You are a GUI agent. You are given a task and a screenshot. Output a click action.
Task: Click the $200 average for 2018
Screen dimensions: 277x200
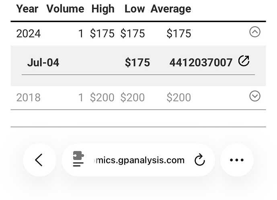179,97
